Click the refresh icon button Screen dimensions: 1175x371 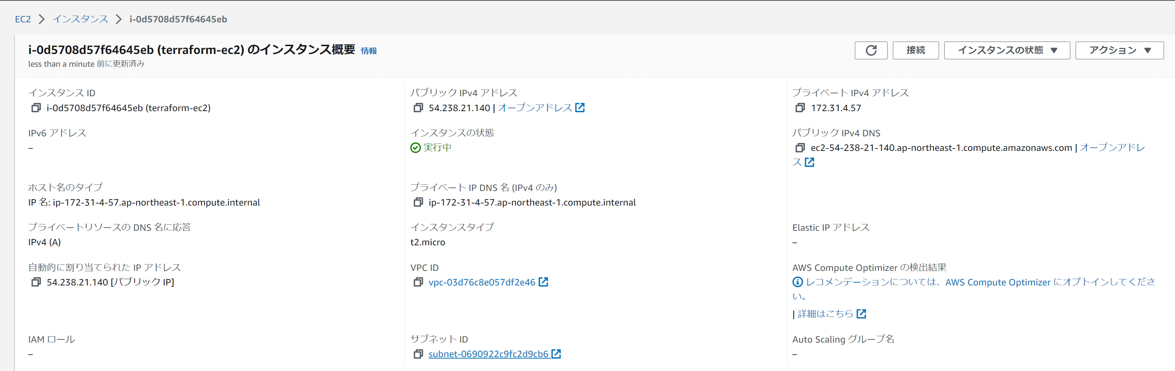pyautogui.click(x=871, y=50)
